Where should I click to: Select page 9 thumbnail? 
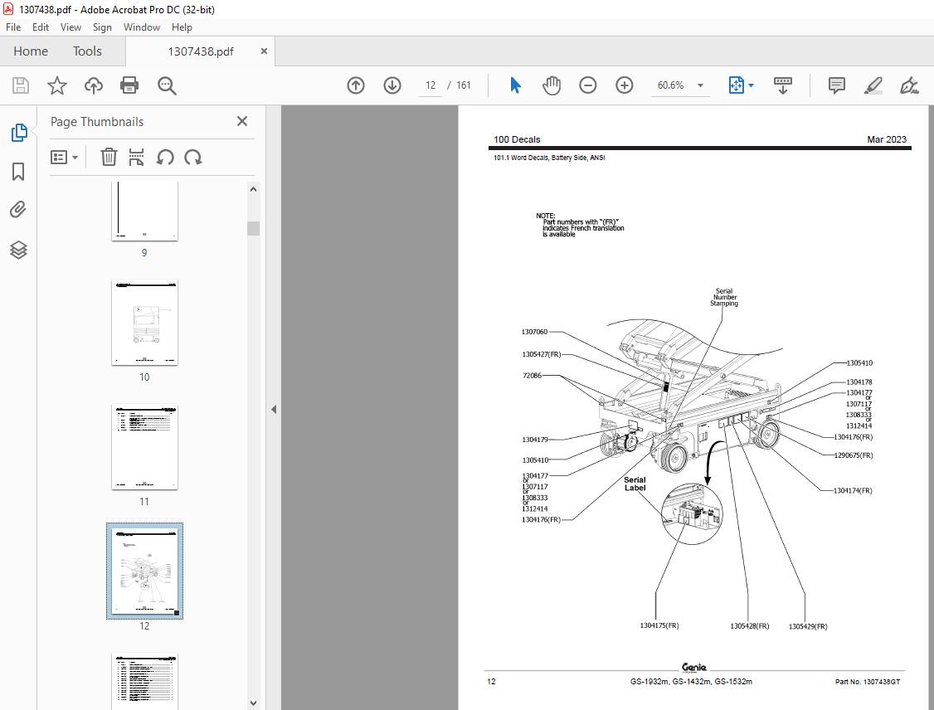click(144, 211)
